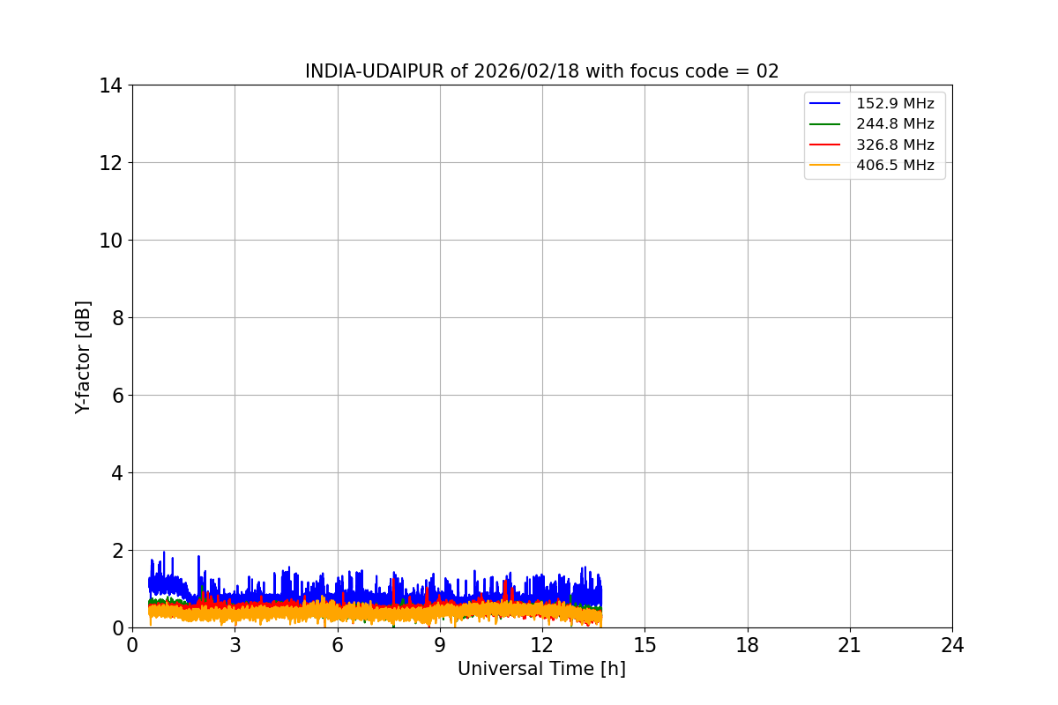Click the orange line swatch in legend
The width and height of the screenshot is (1058, 705).
826,165
